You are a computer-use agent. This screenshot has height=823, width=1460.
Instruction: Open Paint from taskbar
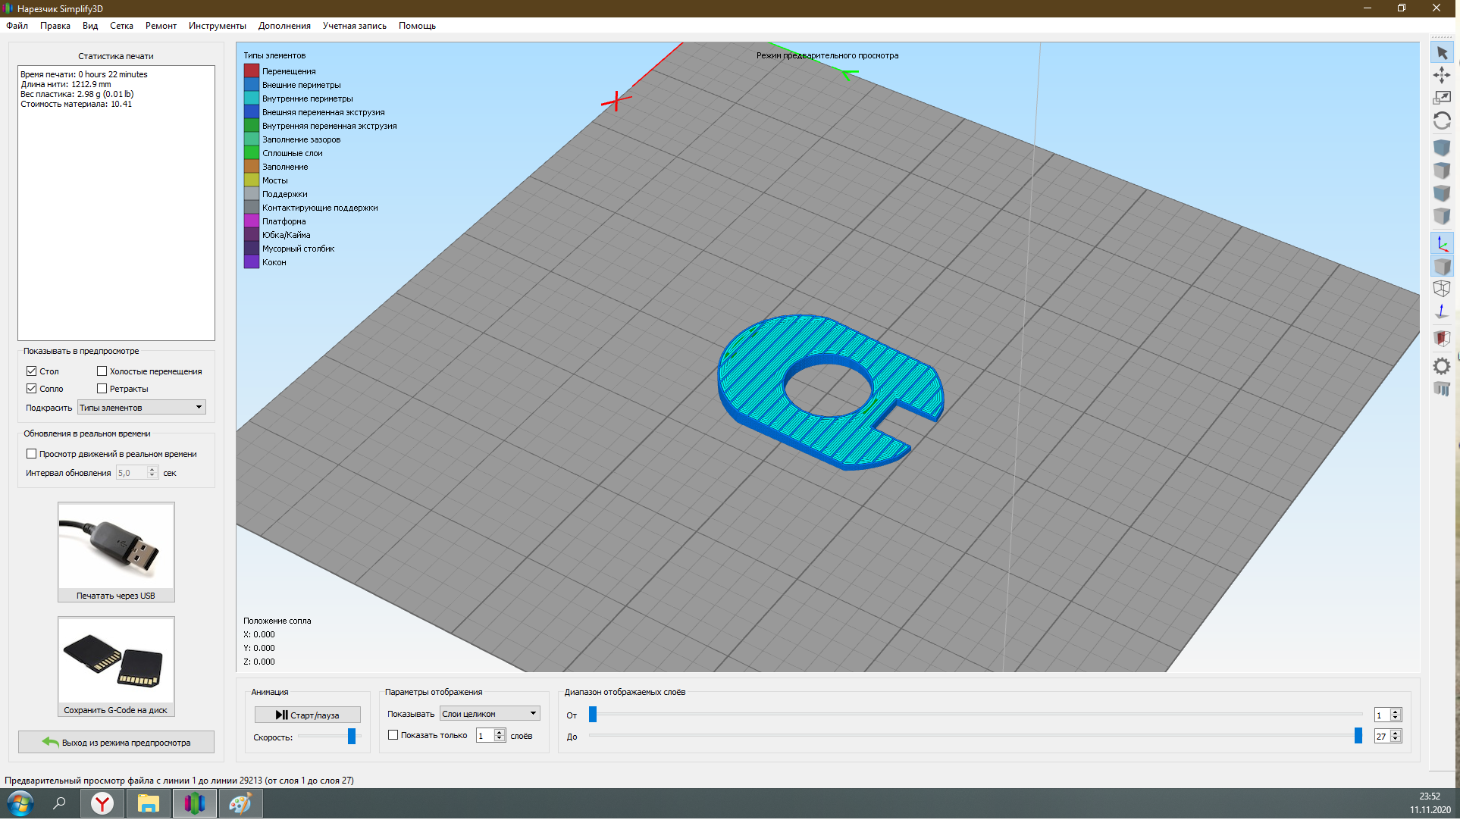click(x=240, y=803)
